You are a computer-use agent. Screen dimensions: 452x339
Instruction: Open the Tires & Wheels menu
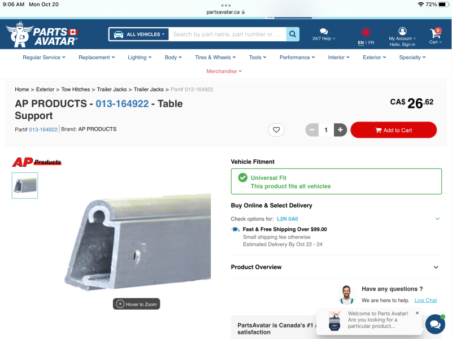tap(215, 58)
